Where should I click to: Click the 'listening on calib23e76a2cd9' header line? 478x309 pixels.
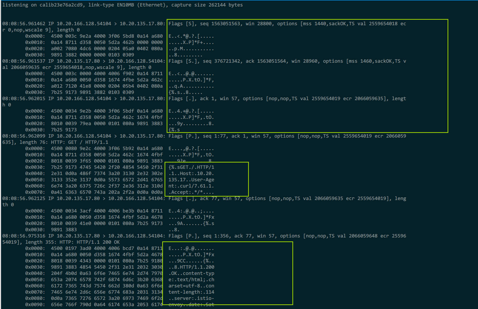click(x=122, y=5)
